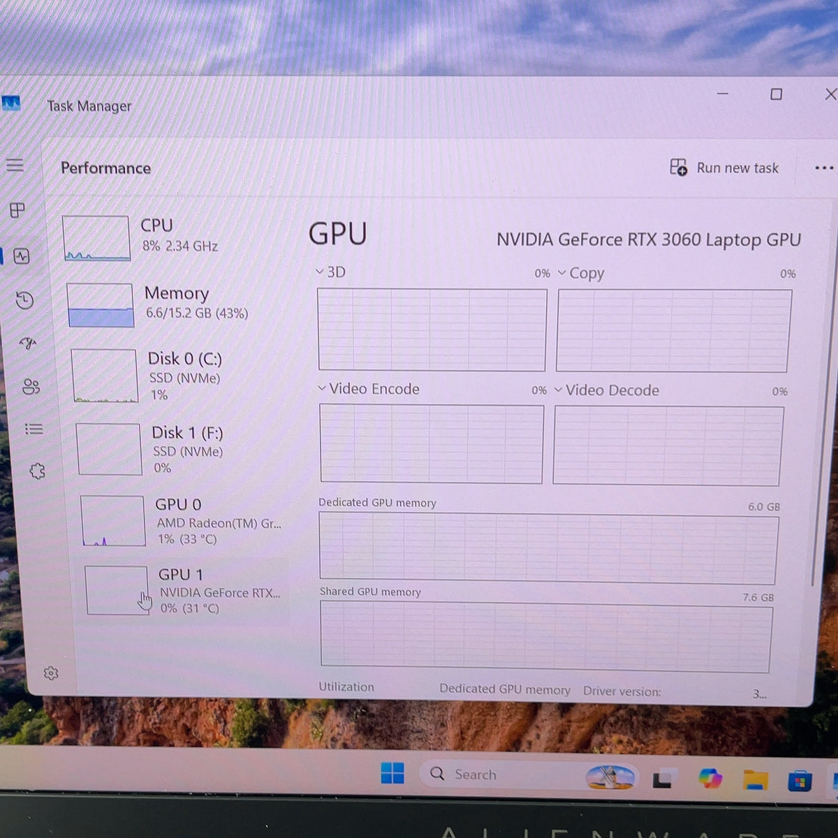This screenshot has height=838, width=838.
Task: Open the Startup apps sidebar icon
Action: [28, 343]
